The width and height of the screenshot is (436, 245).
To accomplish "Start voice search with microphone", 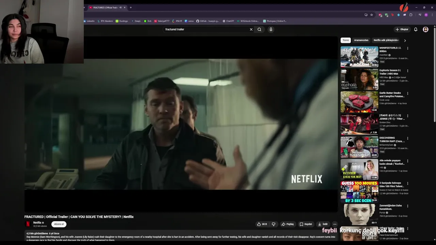I will (271, 29).
